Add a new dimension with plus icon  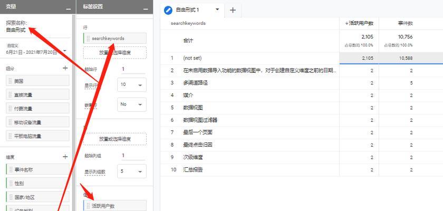(x=65, y=157)
